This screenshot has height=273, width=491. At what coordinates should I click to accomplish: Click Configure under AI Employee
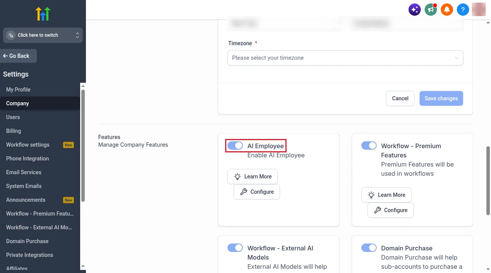pyautogui.click(x=257, y=192)
